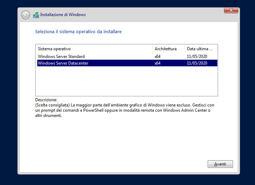Image resolution: width=255 pixels, height=185 pixels.
Task: Click the Architettura column header
Action: [169, 49]
